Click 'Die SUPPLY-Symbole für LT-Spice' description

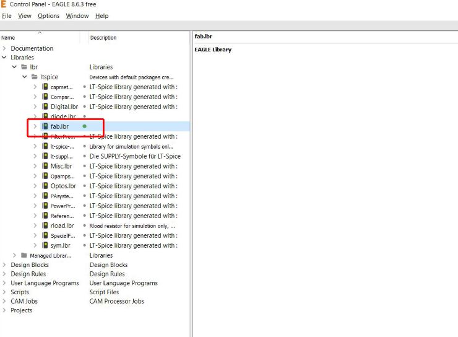[135, 156]
